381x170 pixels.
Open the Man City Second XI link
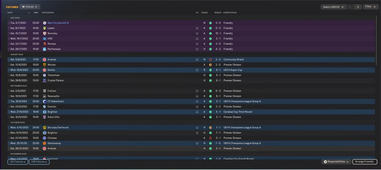58,23
